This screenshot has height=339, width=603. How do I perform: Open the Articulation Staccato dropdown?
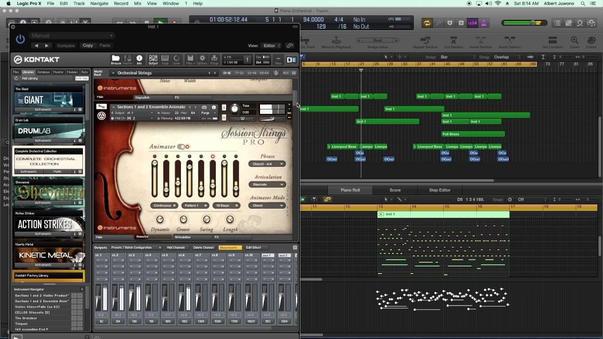pos(267,185)
